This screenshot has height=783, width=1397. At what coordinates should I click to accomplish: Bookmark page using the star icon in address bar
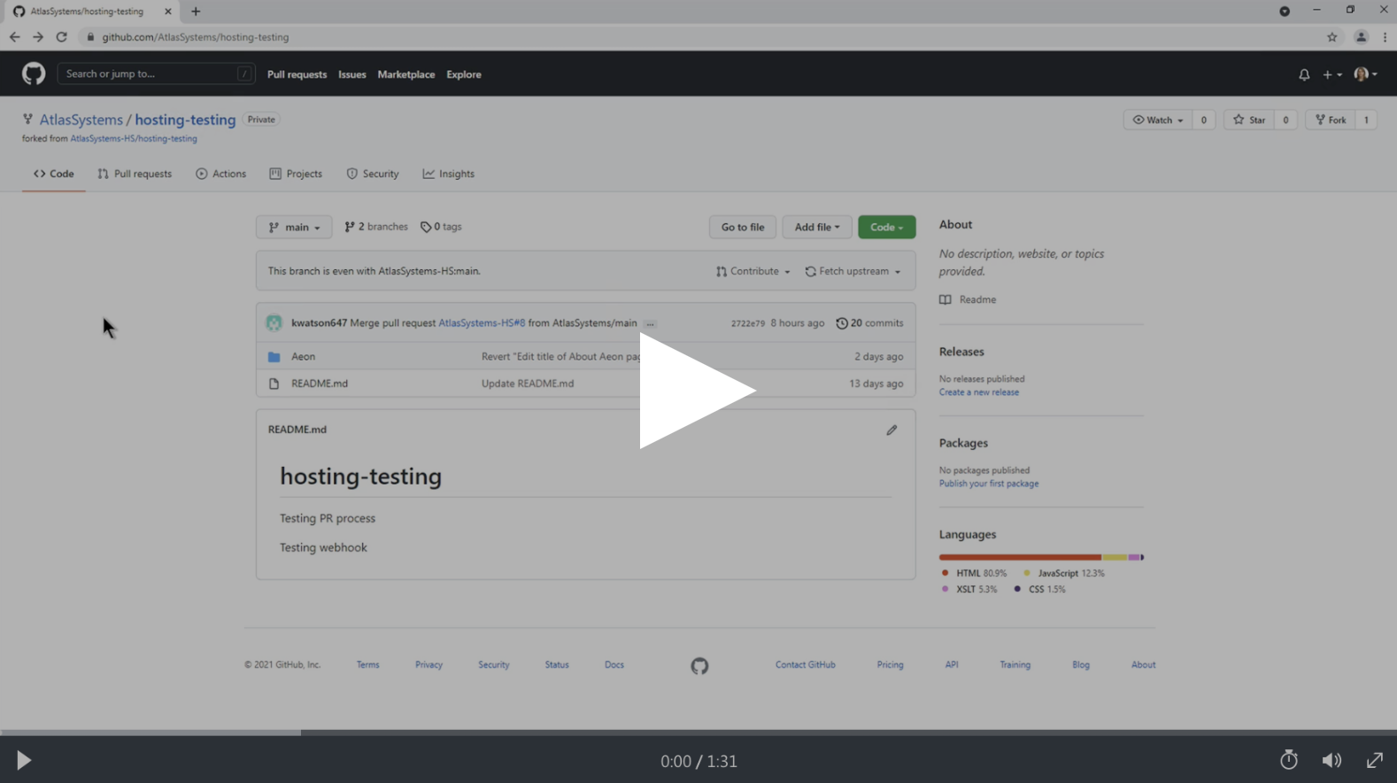point(1331,37)
